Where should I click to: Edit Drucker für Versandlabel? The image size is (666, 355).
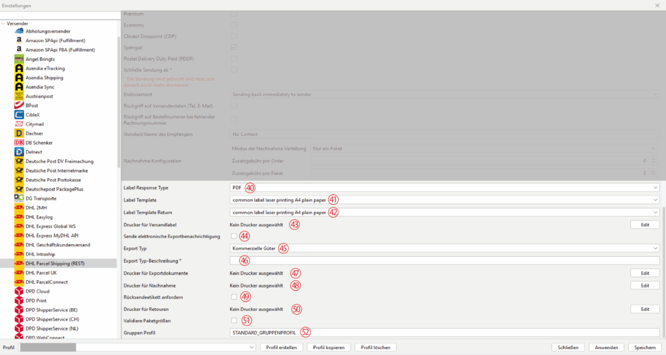tap(645, 224)
